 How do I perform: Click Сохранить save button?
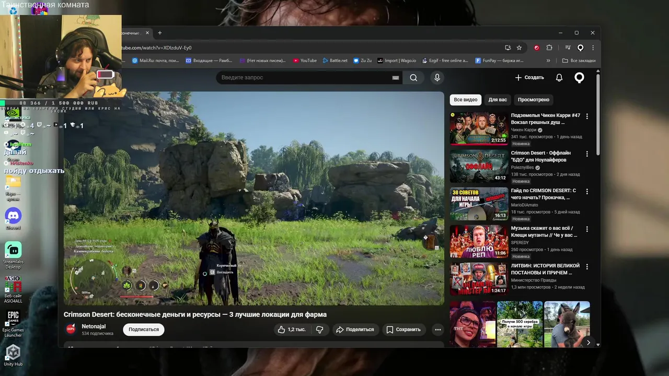[x=403, y=330]
